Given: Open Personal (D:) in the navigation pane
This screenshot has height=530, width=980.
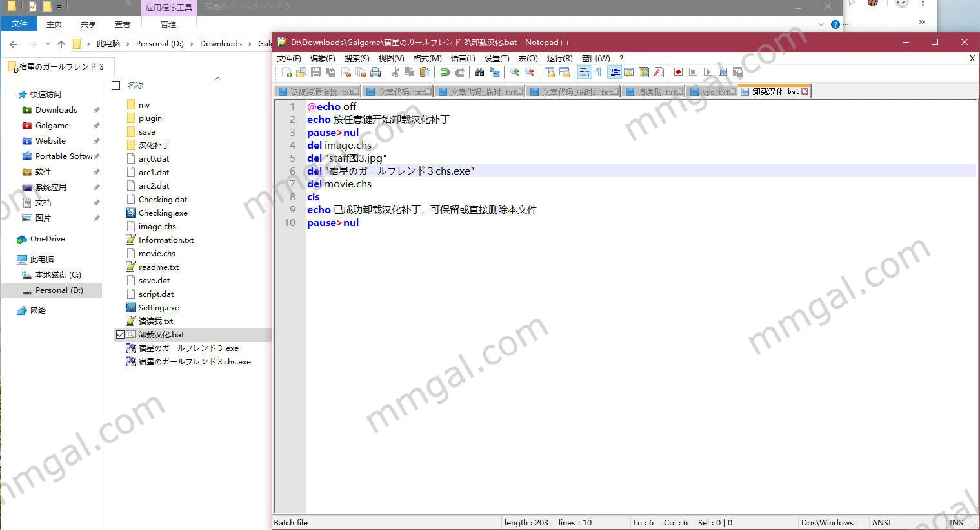Looking at the screenshot, I should pos(59,290).
